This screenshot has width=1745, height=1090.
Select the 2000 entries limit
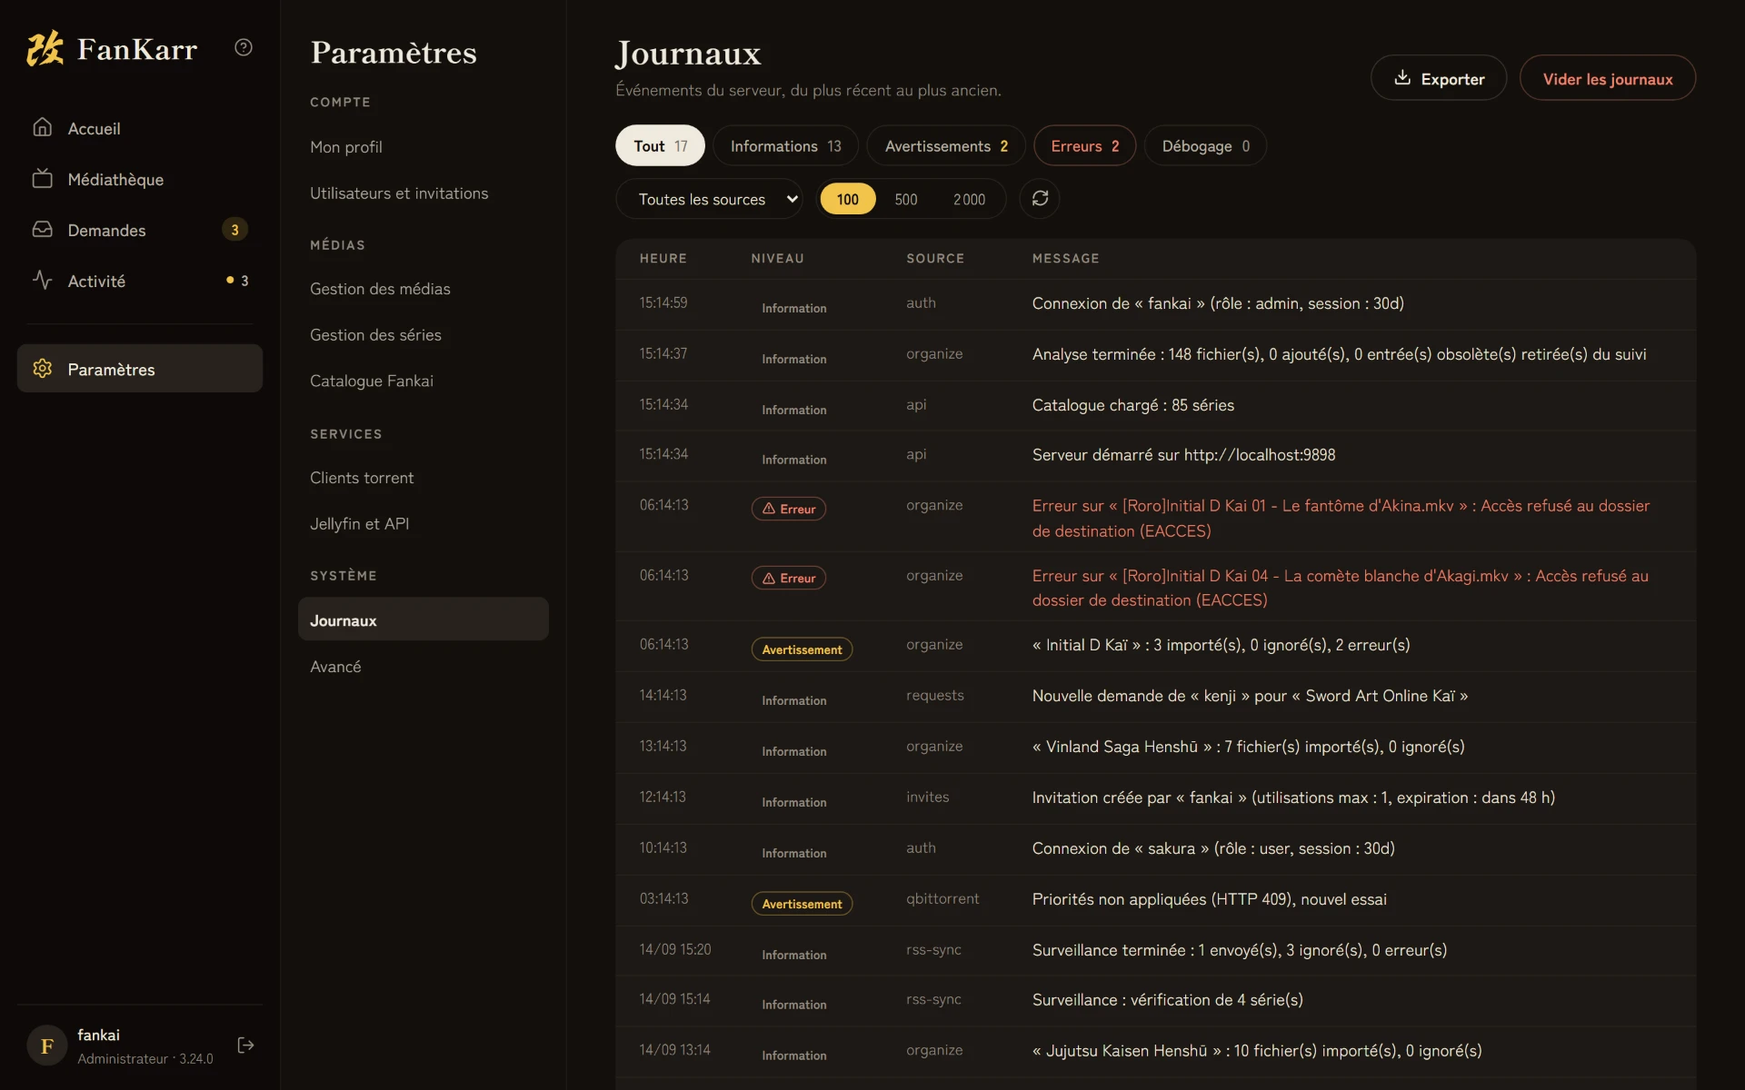[969, 199]
